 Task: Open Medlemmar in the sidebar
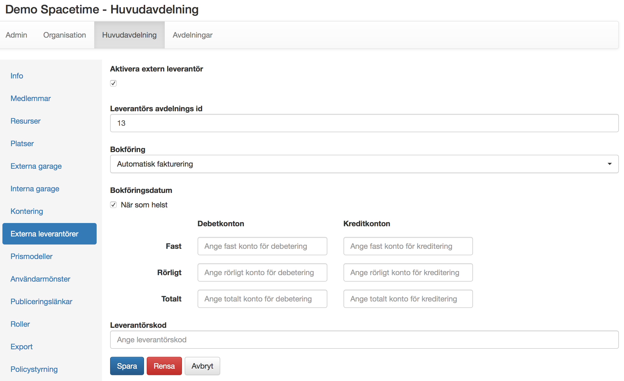31,98
